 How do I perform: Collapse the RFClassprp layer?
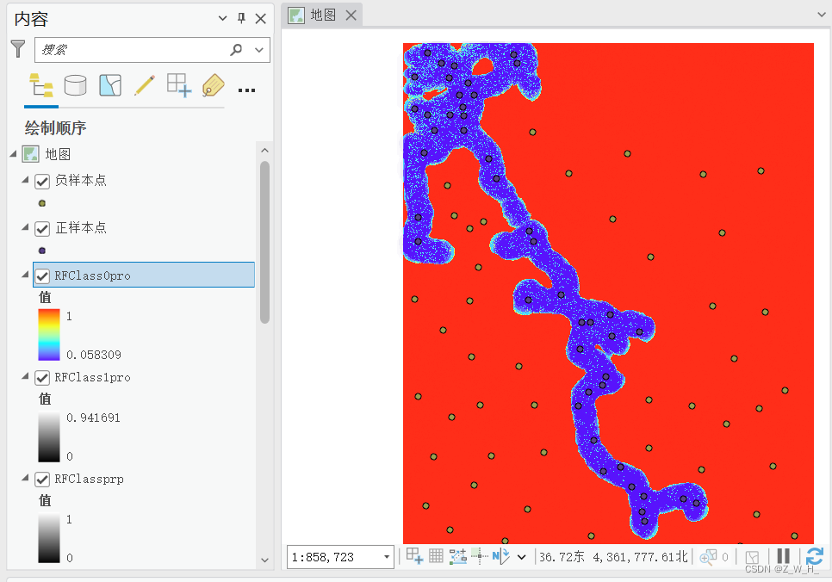point(25,478)
